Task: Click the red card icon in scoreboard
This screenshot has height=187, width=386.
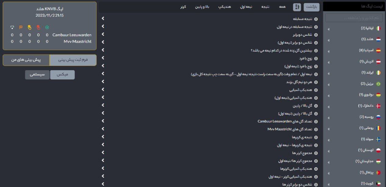Action: point(38,27)
